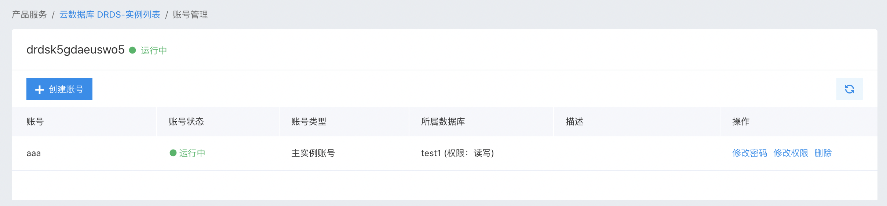
Task: Click 修改密码 for account aaa
Action: click(749, 153)
